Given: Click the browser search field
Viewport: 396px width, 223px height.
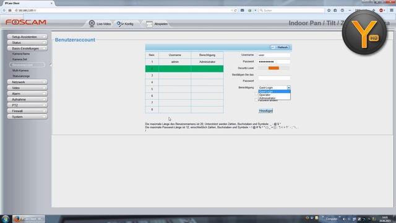Looking at the screenshot, I should (x=291, y=11).
